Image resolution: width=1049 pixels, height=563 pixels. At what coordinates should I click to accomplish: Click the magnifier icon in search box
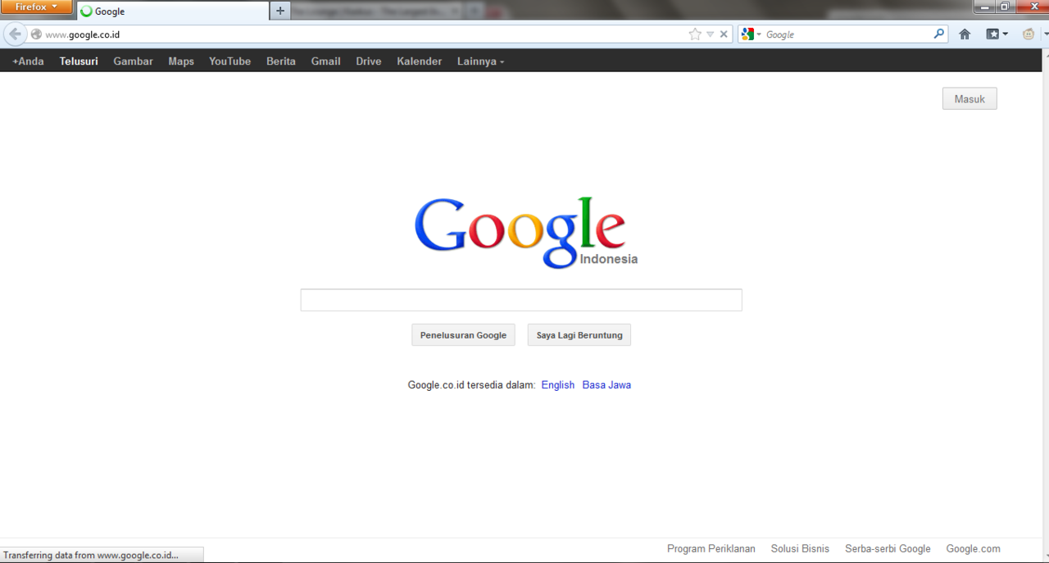(x=939, y=34)
